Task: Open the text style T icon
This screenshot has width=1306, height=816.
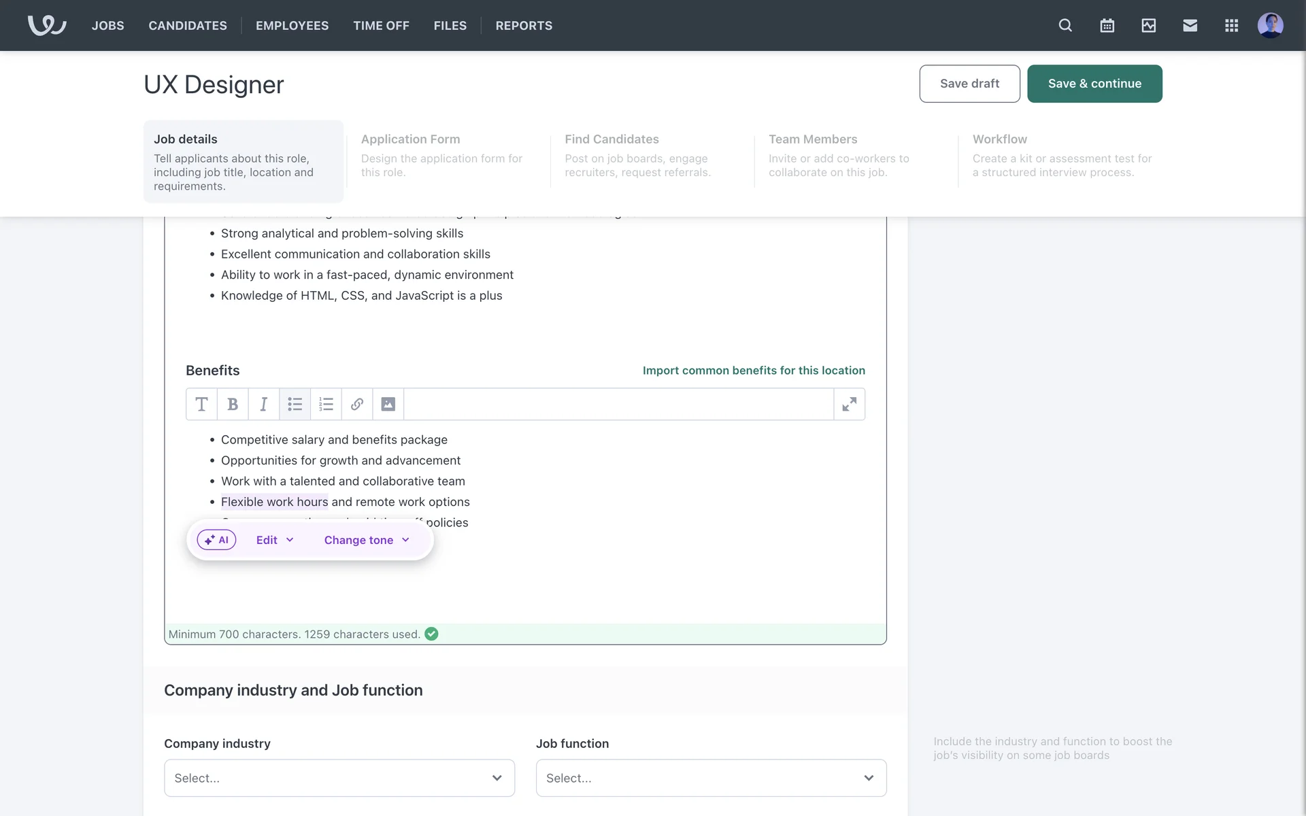Action: pos(201,405)
